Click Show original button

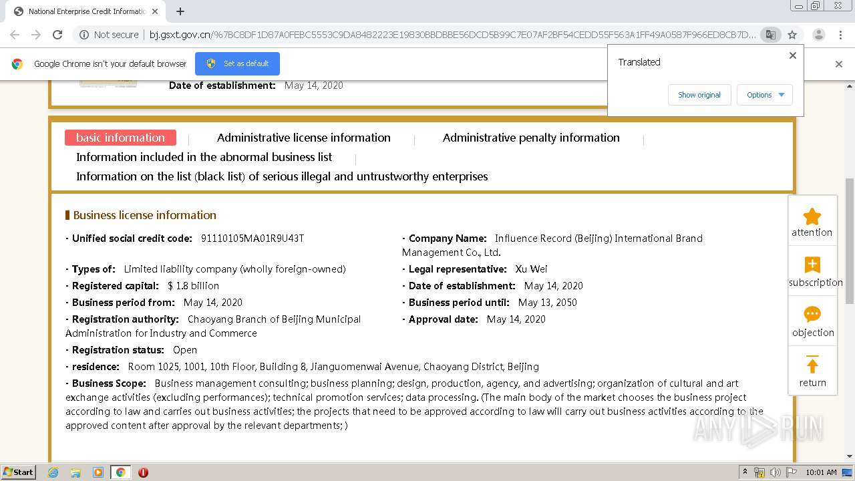point(699,95)
